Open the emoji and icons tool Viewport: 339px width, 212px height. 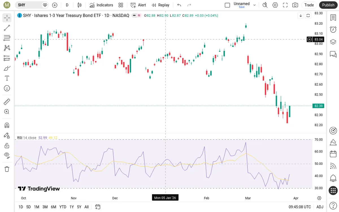(7, 88)
